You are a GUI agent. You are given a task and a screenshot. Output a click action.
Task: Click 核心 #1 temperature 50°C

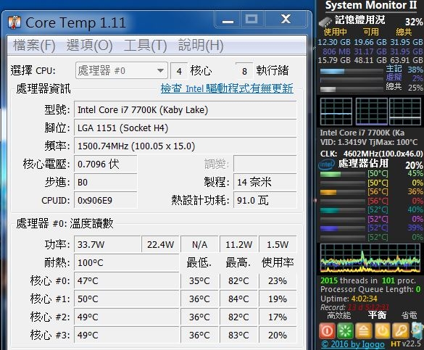click(x=126, y=299)
